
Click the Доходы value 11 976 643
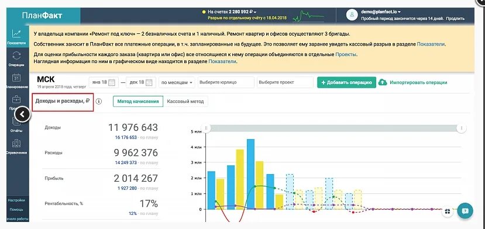tap(133, 127)
